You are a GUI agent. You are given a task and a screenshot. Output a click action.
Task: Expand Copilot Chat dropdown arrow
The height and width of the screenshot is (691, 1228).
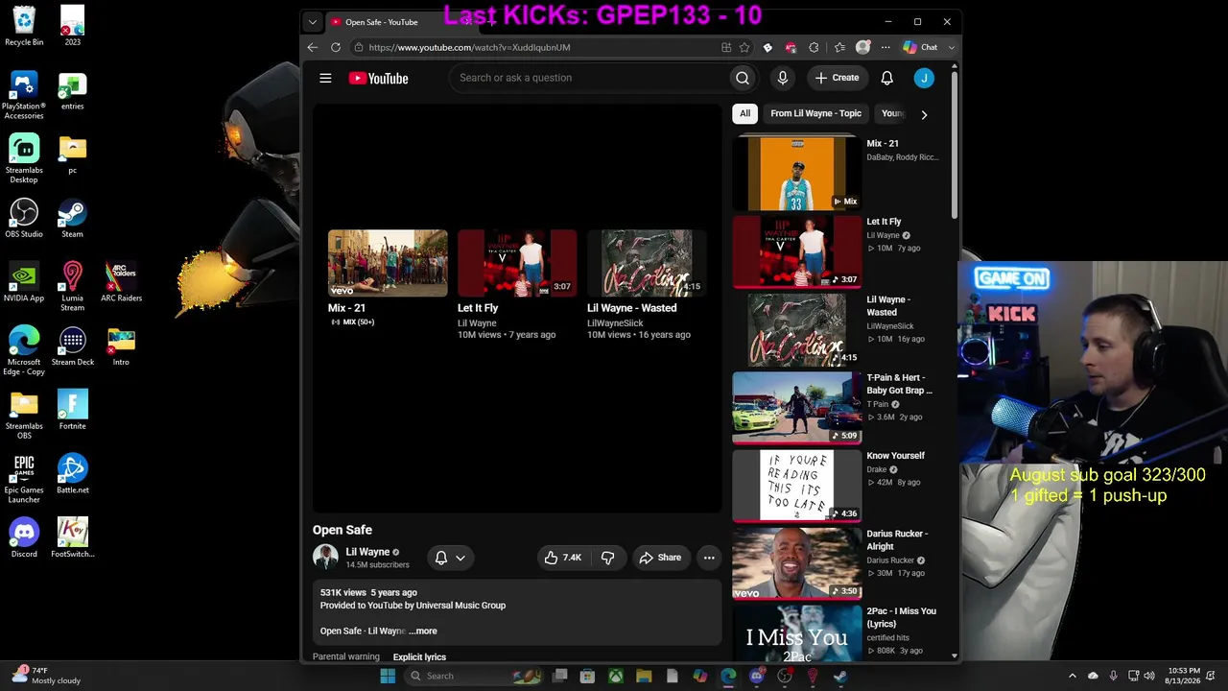pyautogui.click(x=952, y=47)
